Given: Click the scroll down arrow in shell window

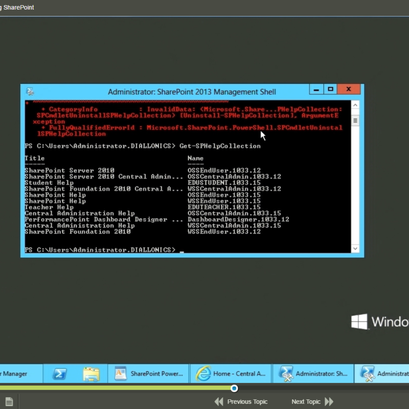Looking at the screenshot, I should tap(355, 248).
